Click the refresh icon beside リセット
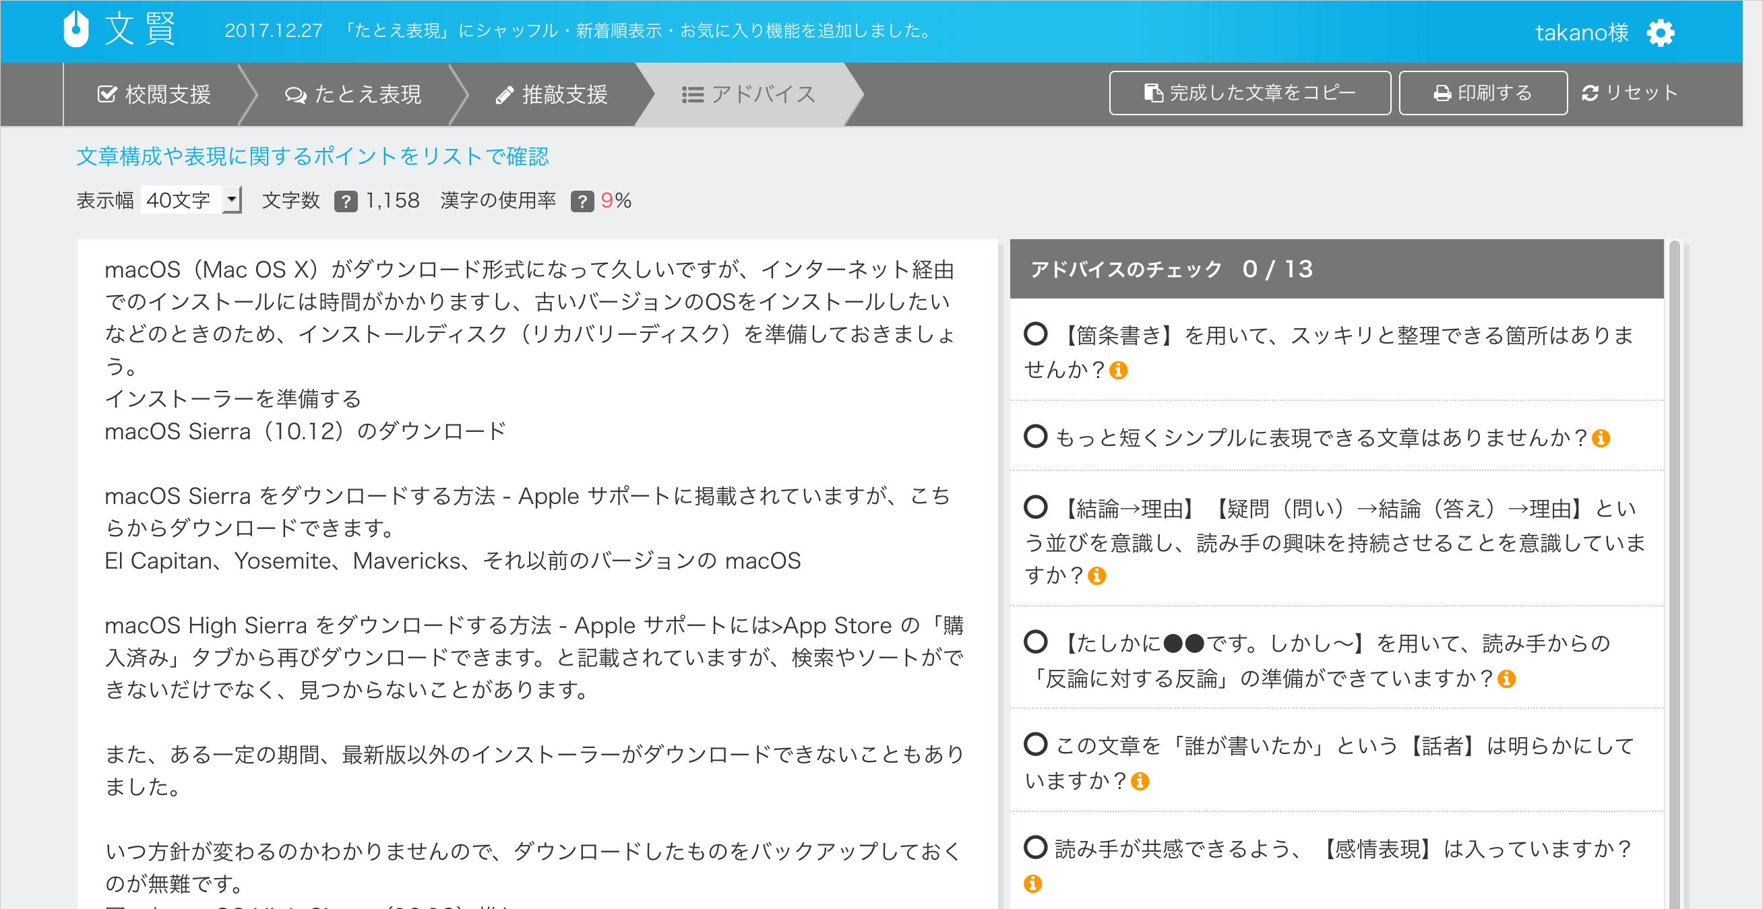Screen dimensions: 1763x909 click(x=1590, y=93)
